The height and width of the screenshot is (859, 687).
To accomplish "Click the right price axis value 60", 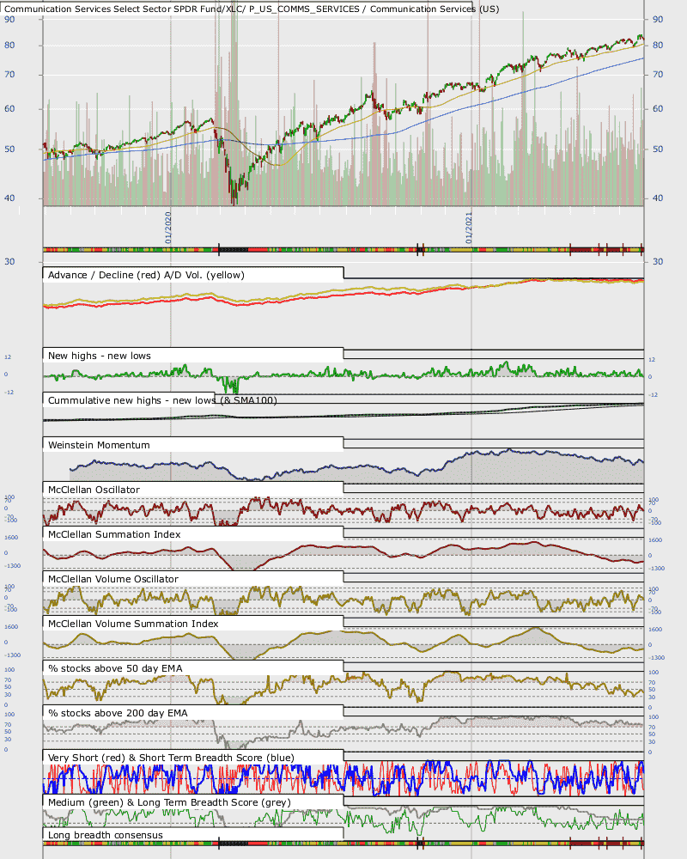I will 658,108.
